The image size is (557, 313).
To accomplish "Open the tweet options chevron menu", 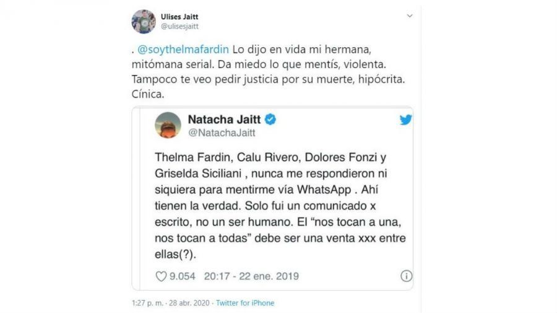I will click(x=410, y=16).
